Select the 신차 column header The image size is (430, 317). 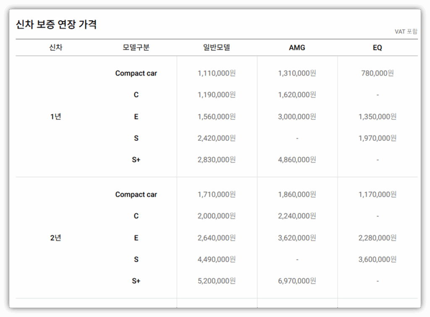point(55,48)
